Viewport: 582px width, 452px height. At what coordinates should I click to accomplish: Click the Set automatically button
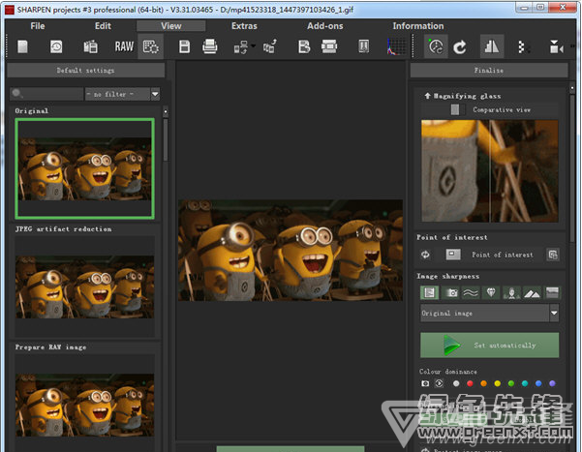click(490, 346)
